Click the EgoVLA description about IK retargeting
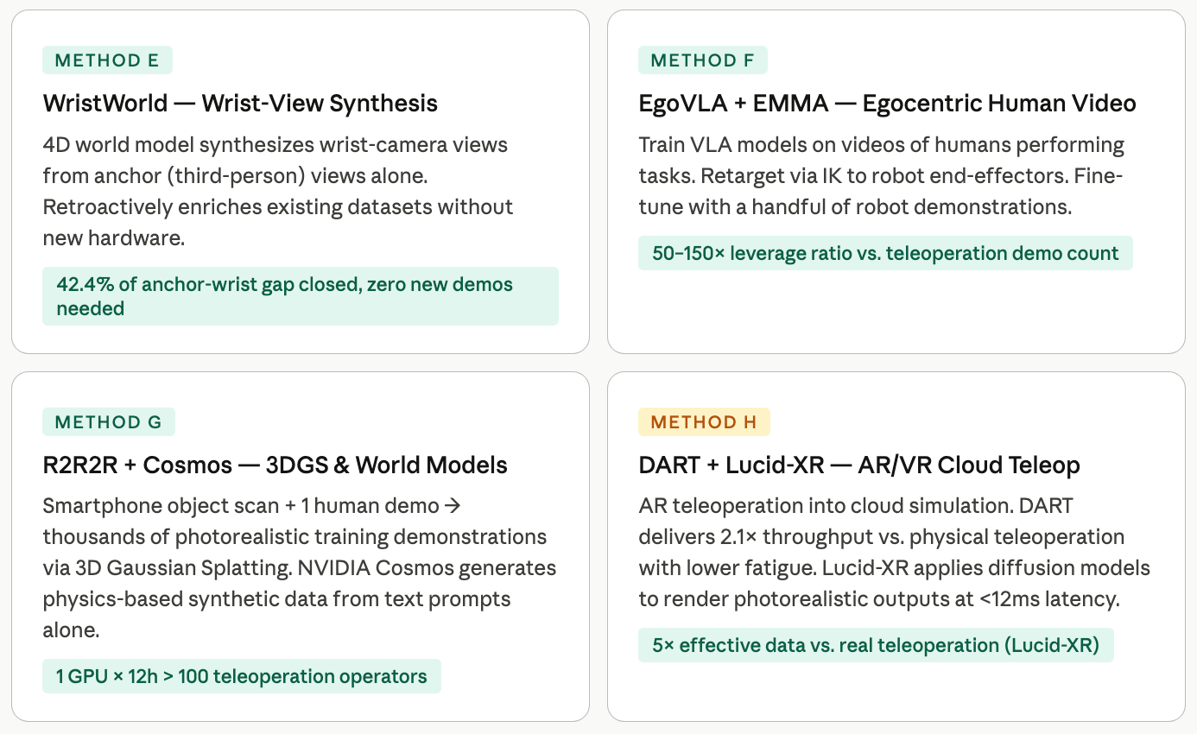Screen dimensions: 1197x734 click(x=881, y=176)
